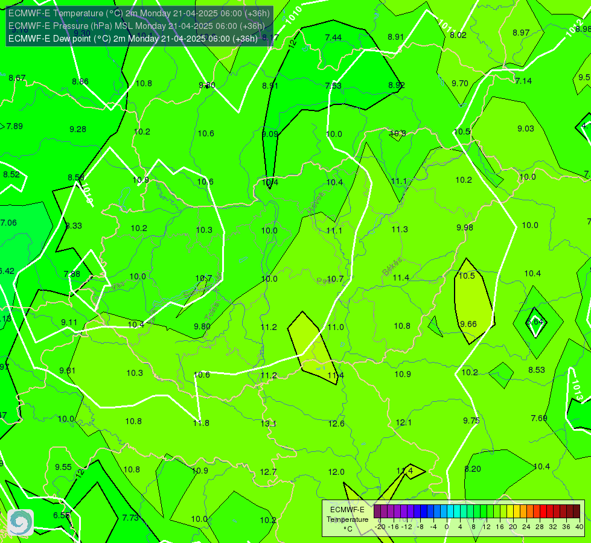Click the Heves county label
Screen dimensions: 591x543
coord(316,203)
